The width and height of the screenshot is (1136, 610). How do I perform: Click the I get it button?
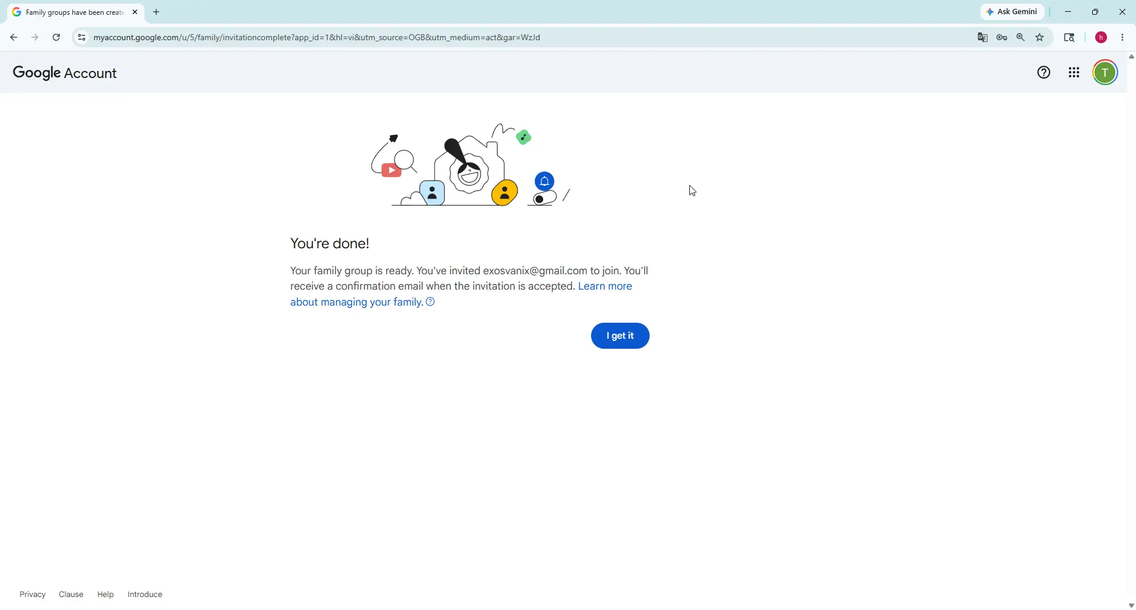click(621, 336)
